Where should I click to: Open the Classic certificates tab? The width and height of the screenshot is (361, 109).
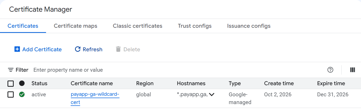click(138, 26)
